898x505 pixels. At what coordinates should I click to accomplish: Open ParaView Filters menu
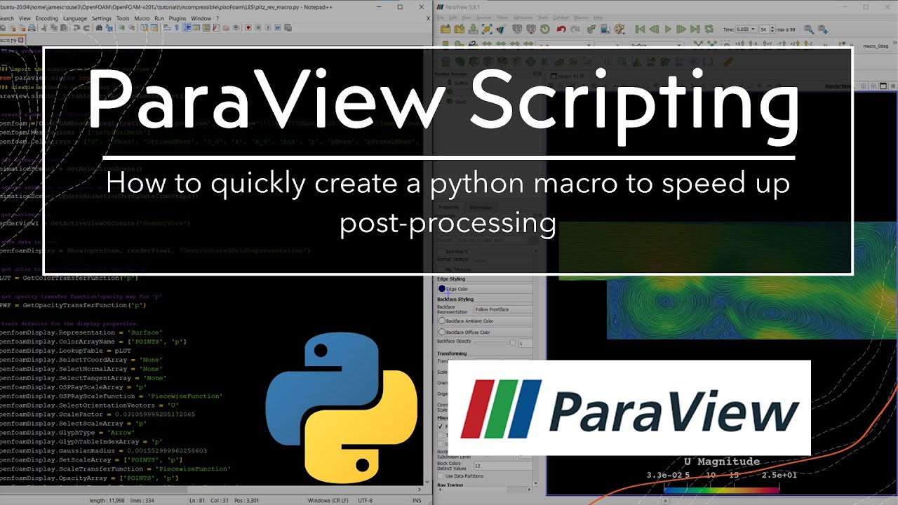[502, 17]
